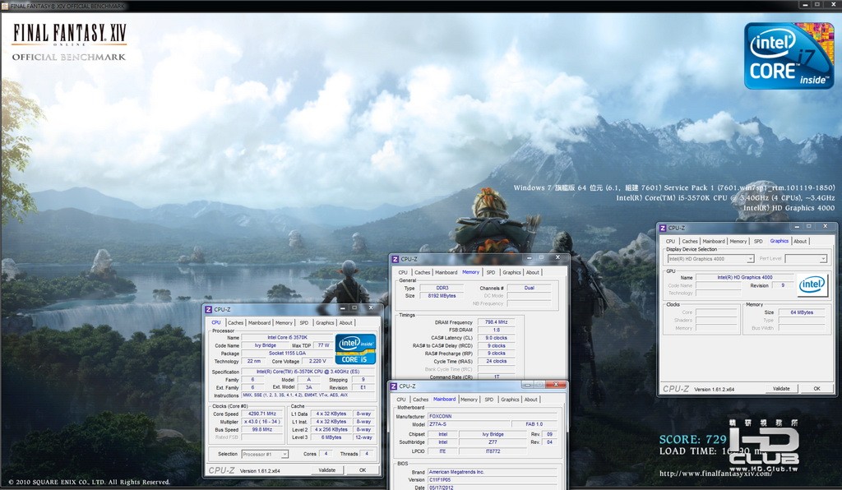Screen dimensions: 842x490
Task: Click the Core Speed value 4290.71 MHz
Action: pos(262,414)
